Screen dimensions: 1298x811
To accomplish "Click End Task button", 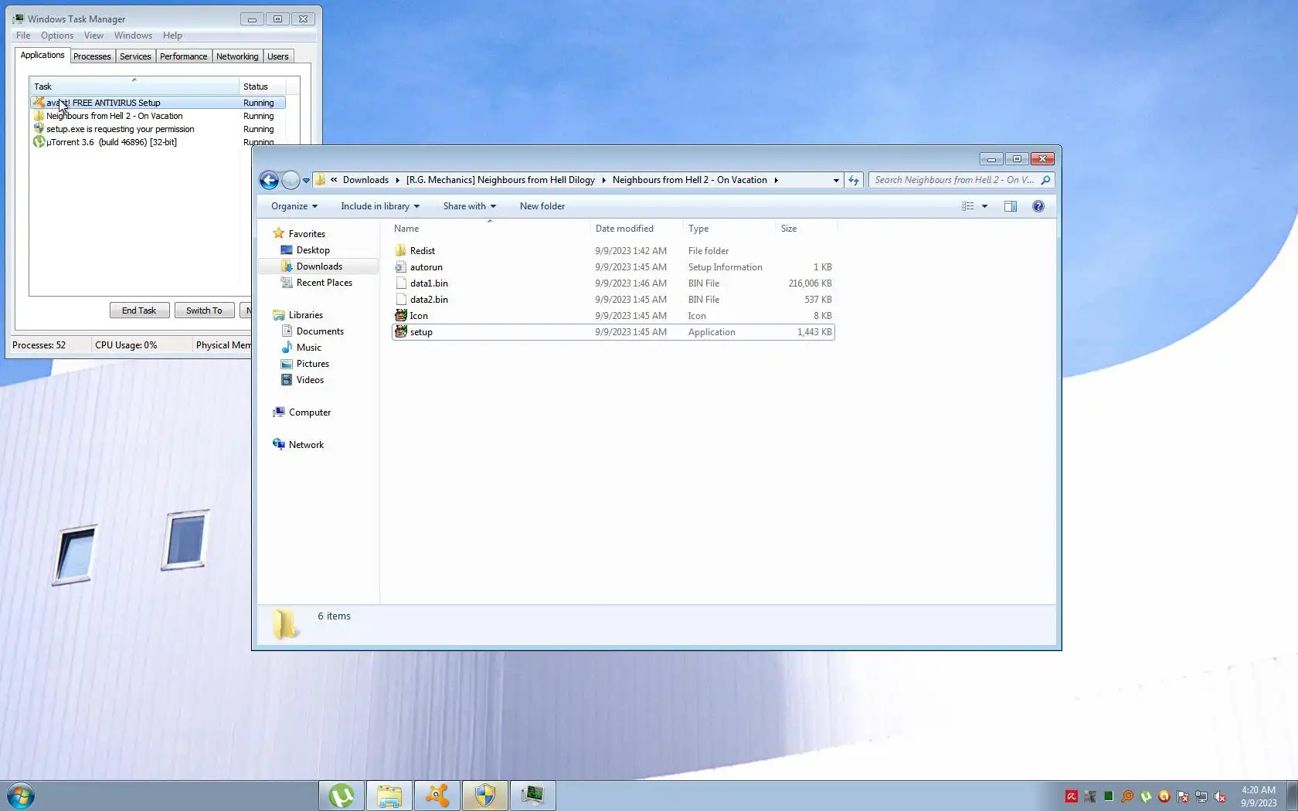I will click(x=139, y=310).
